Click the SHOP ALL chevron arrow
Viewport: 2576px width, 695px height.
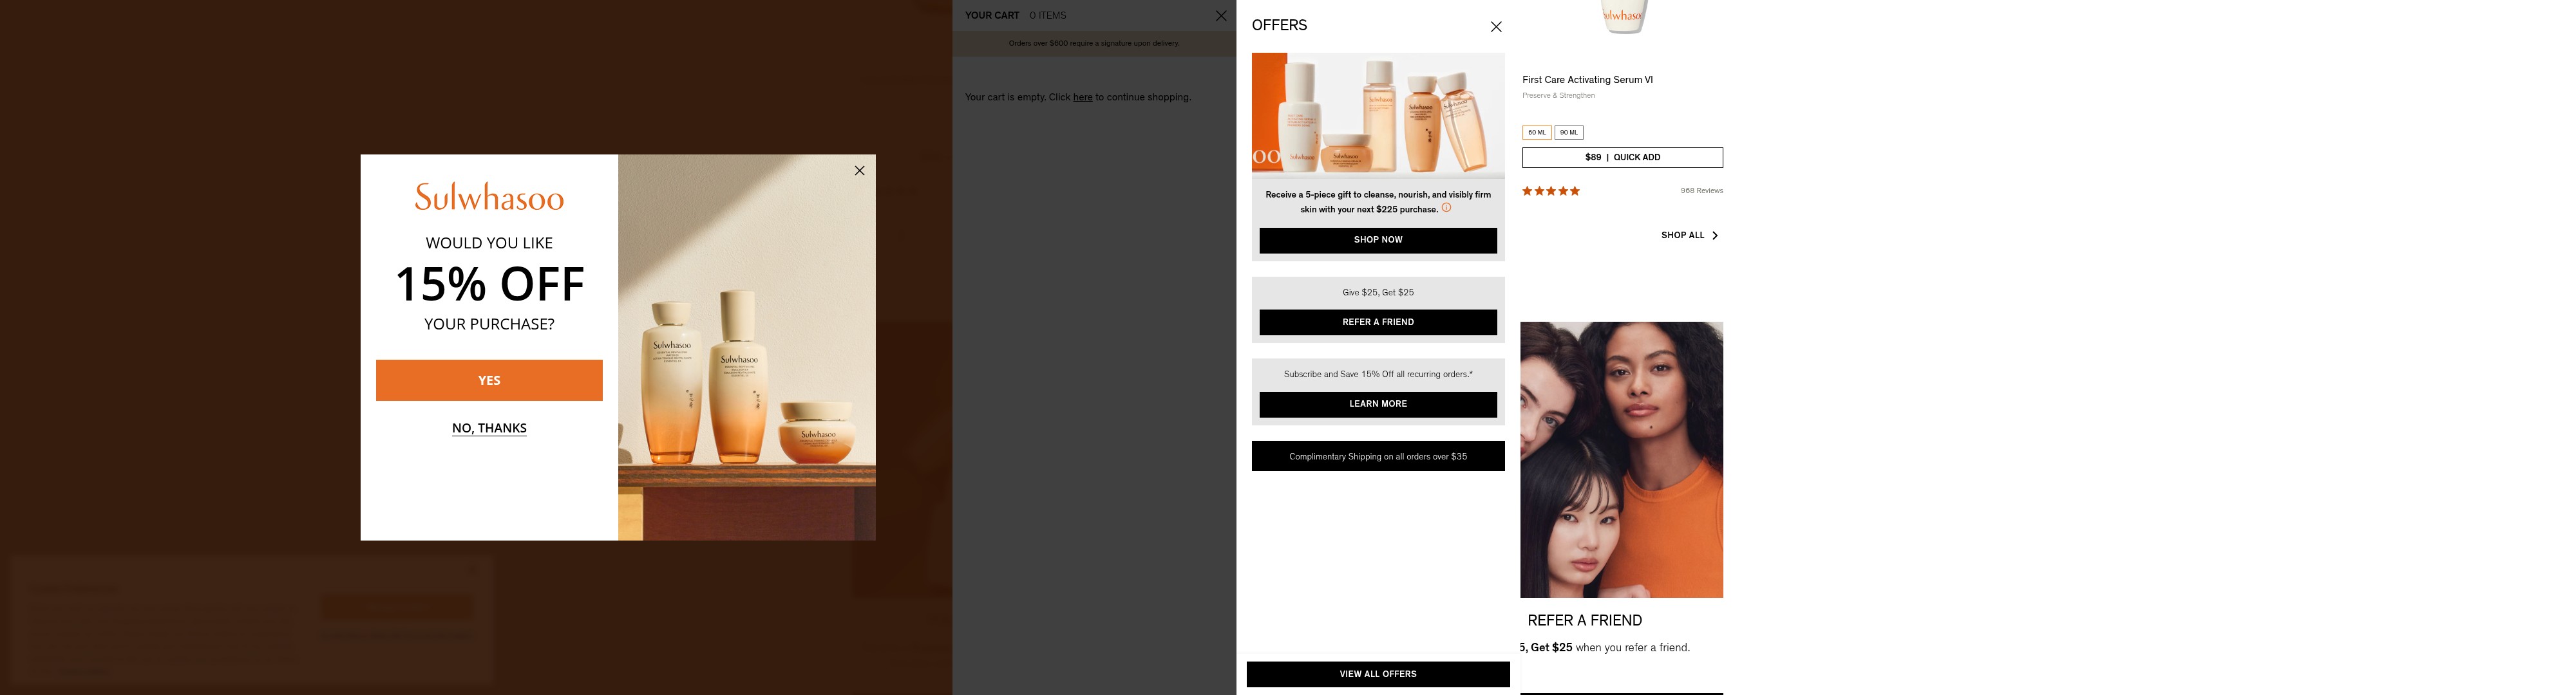tap(1715, 236)
